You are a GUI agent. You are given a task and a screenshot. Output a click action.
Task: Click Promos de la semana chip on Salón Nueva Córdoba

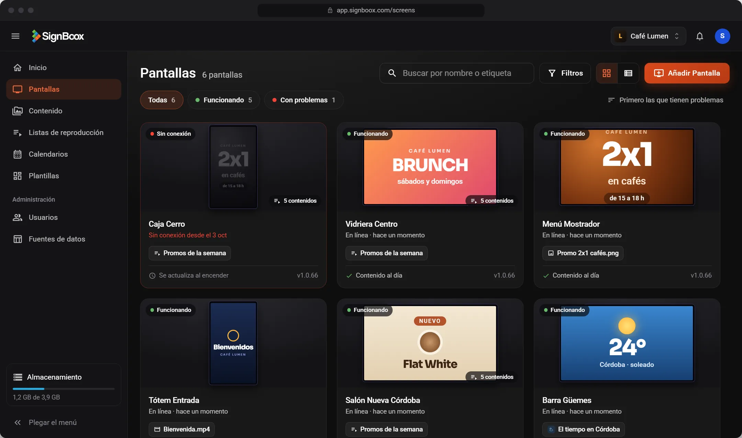[386, 429]
